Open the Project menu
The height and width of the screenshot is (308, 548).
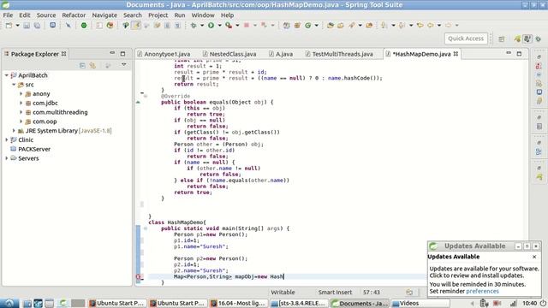[x=158, y=15]
